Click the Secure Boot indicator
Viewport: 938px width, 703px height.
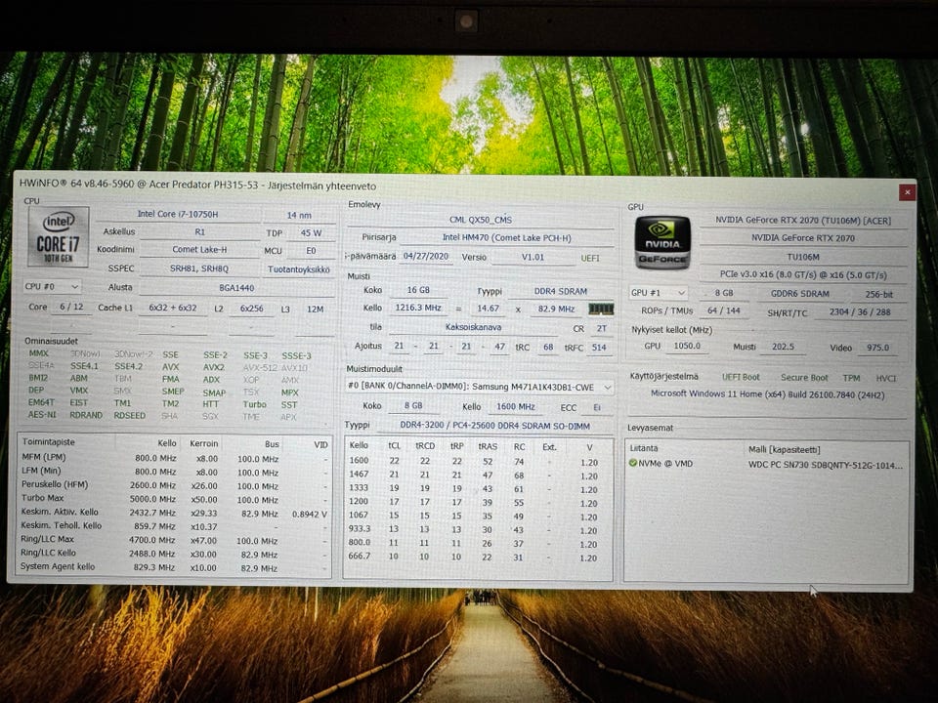[x=804, y=378]
